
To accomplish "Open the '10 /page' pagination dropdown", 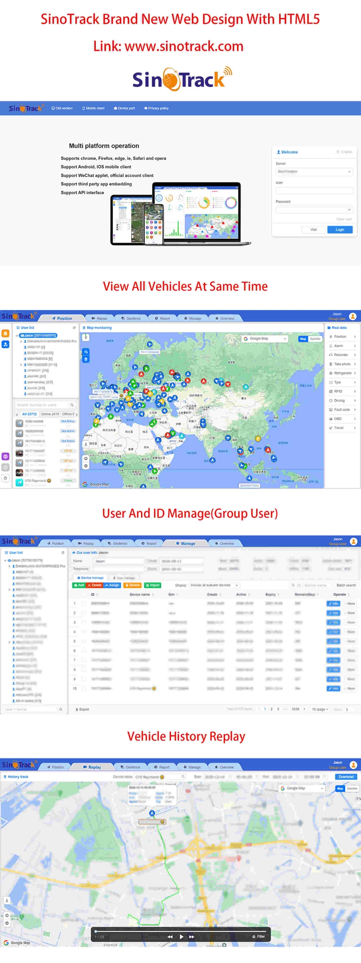I will [320, 709].
